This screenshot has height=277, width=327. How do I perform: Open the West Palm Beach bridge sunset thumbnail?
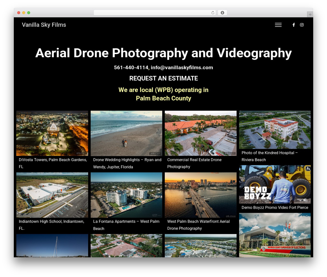(x=201, y=195)
